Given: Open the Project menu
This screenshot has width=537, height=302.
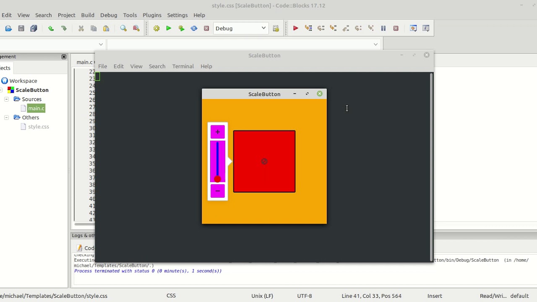Looking at the screenshot, I should point(66,15).
